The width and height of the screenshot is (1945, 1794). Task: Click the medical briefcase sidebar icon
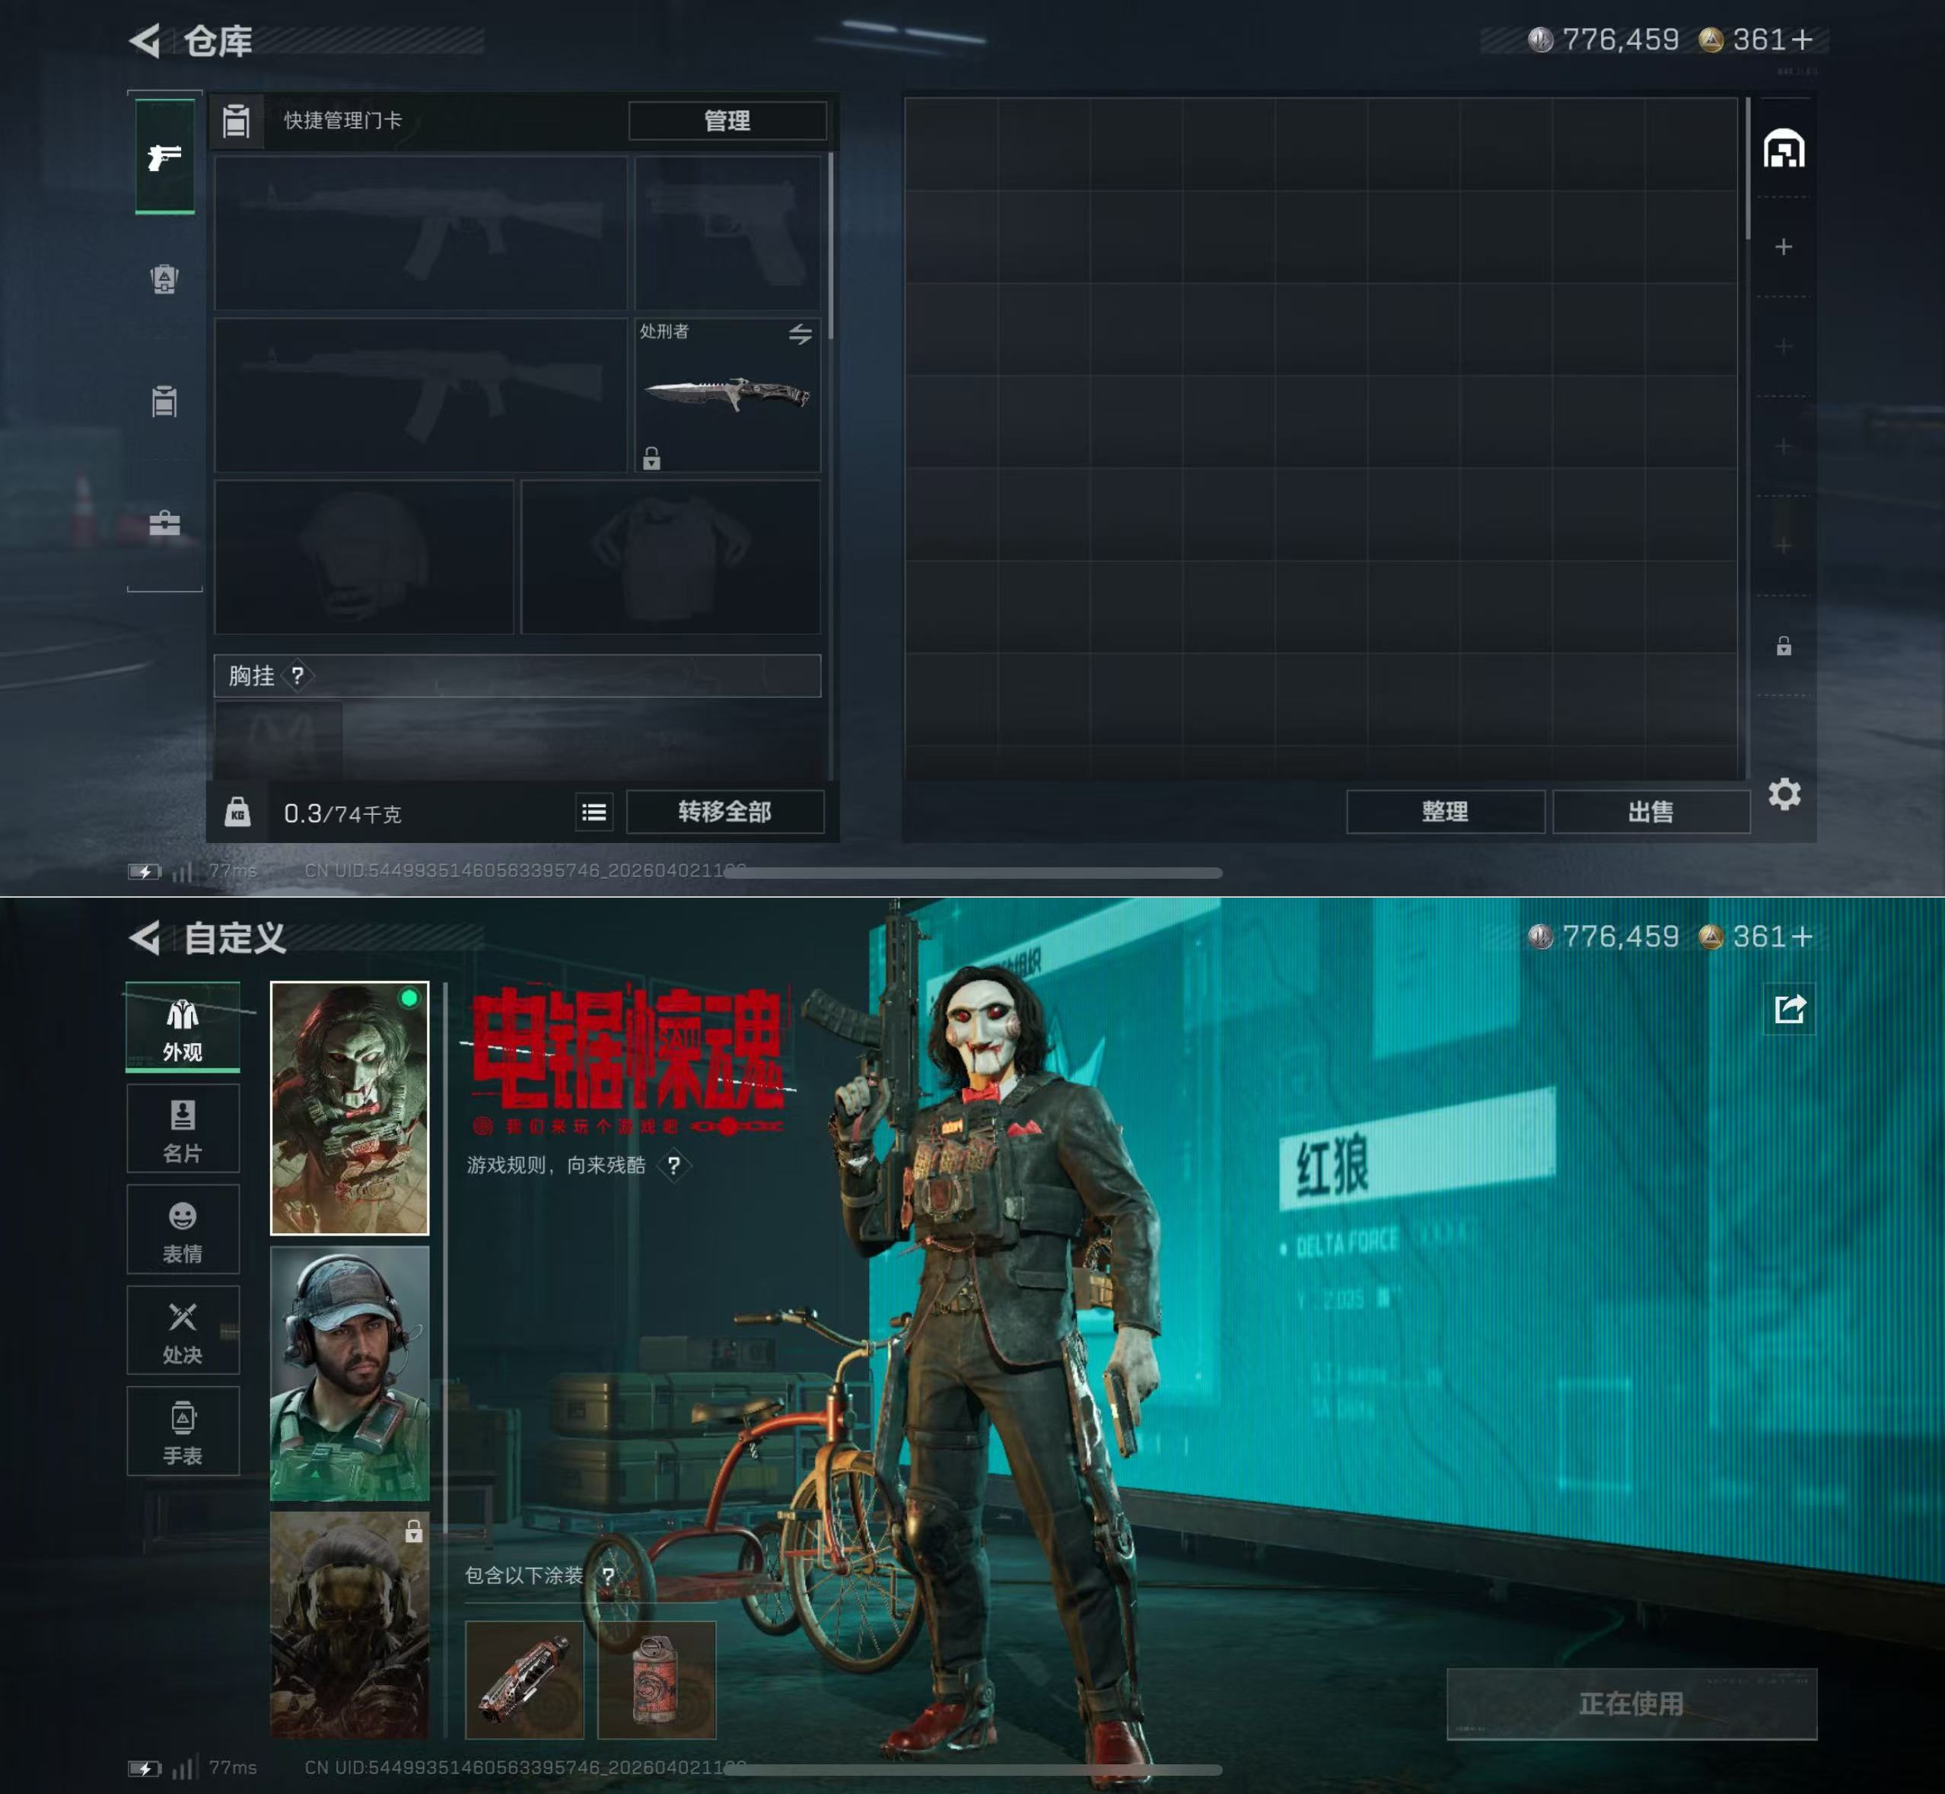coord(164,524)
